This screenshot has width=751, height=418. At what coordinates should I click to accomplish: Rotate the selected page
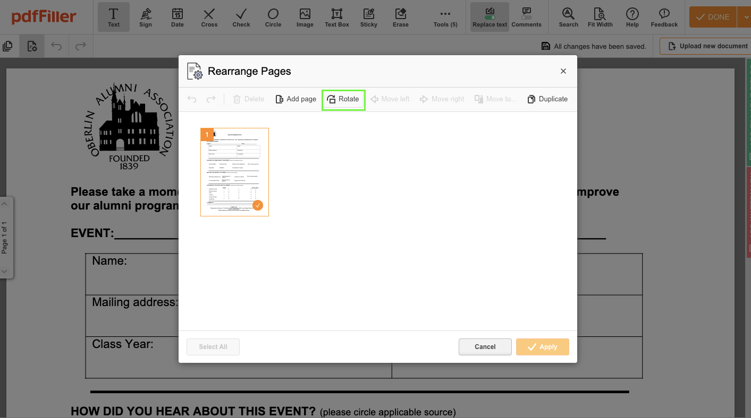coord(343,99)
